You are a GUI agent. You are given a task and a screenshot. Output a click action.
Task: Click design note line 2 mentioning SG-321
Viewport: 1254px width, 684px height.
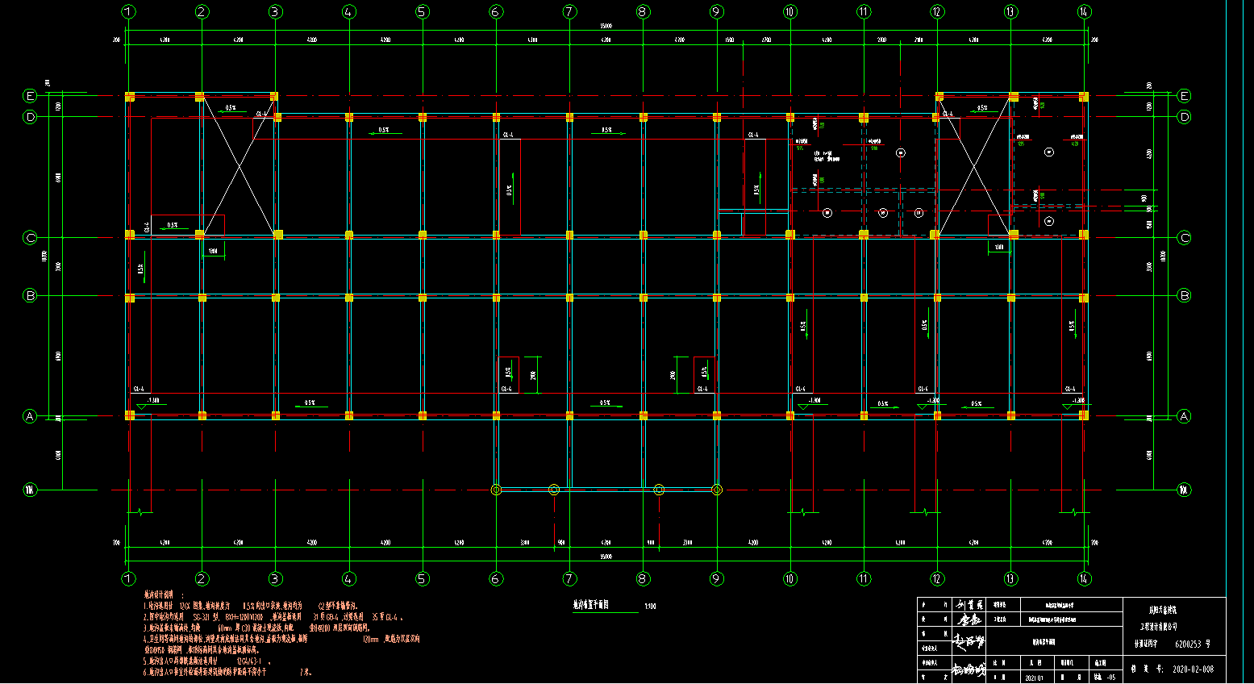coord(273,617)
